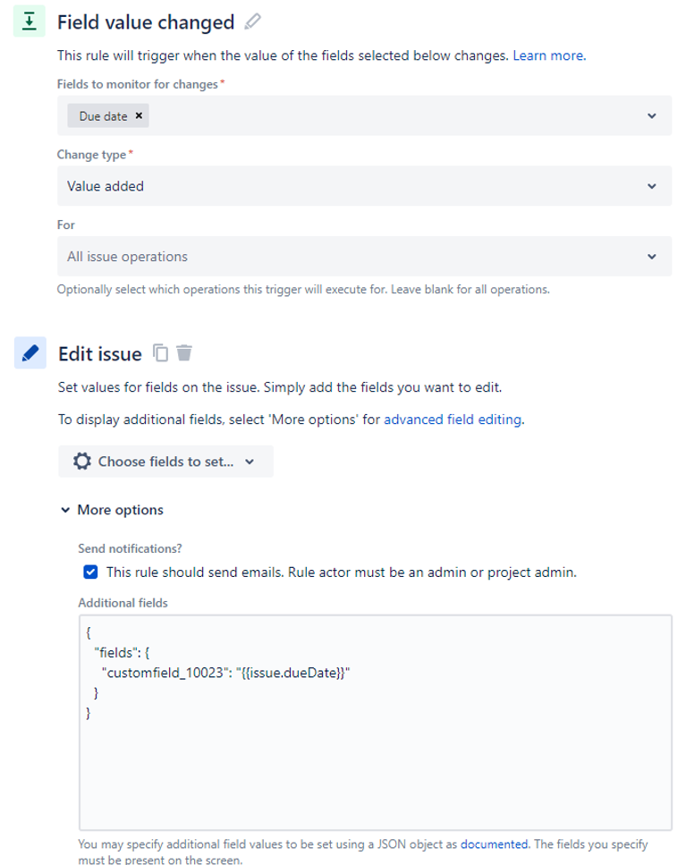
Task: Open the documented JSON link
Action: tap(494, 844)
